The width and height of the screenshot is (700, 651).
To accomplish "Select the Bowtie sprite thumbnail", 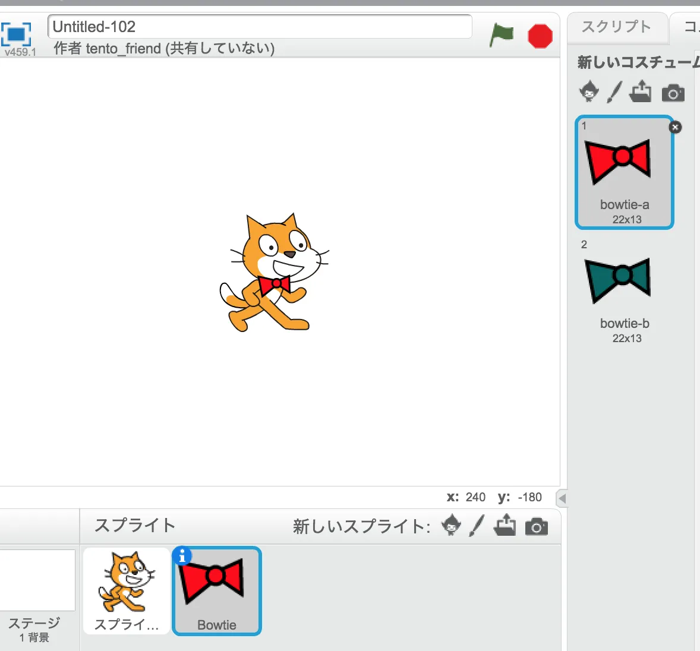I will pos(217,590).
